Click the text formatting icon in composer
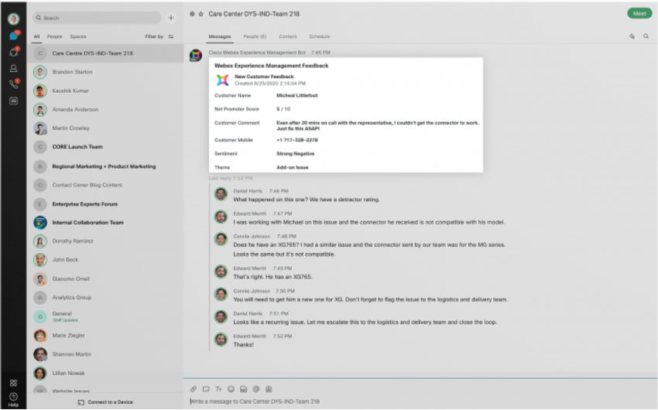Screen dimensions: 658x410 click(x=218, y=388)
